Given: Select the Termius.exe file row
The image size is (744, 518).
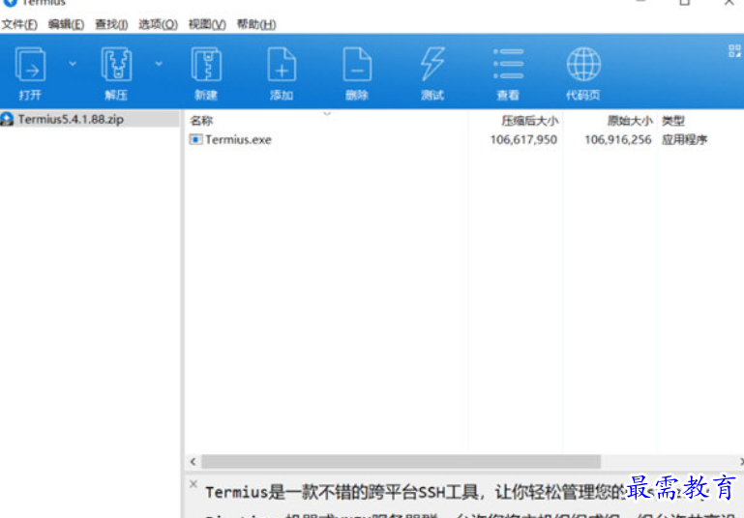Looking at the screenshot, I should tap(238, 139).
